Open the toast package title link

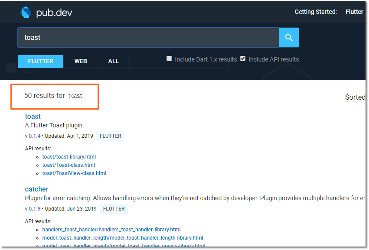[33, 116]
